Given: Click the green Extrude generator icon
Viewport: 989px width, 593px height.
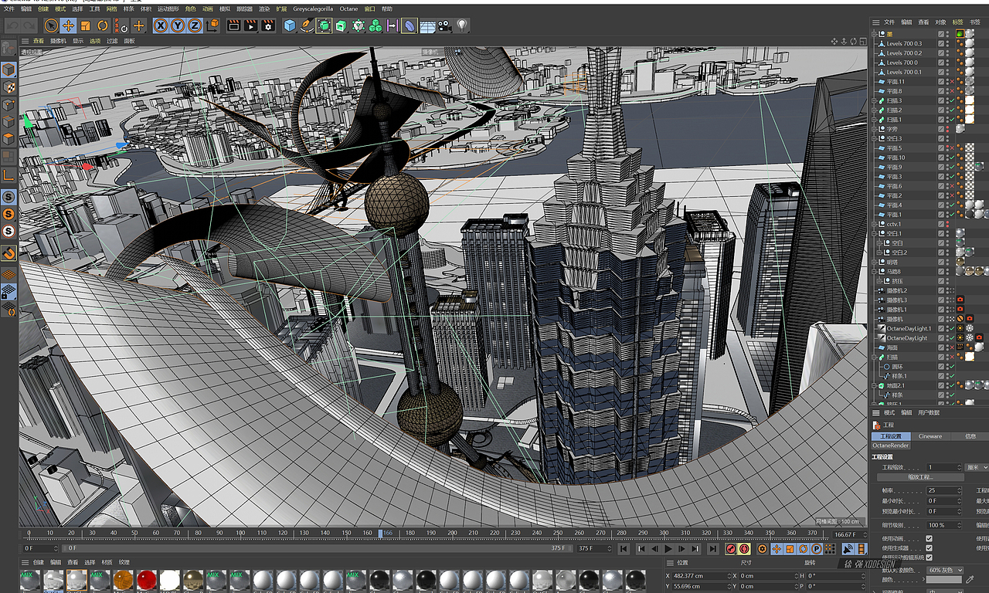Looking at the screenshot, I should pos(341,25).
